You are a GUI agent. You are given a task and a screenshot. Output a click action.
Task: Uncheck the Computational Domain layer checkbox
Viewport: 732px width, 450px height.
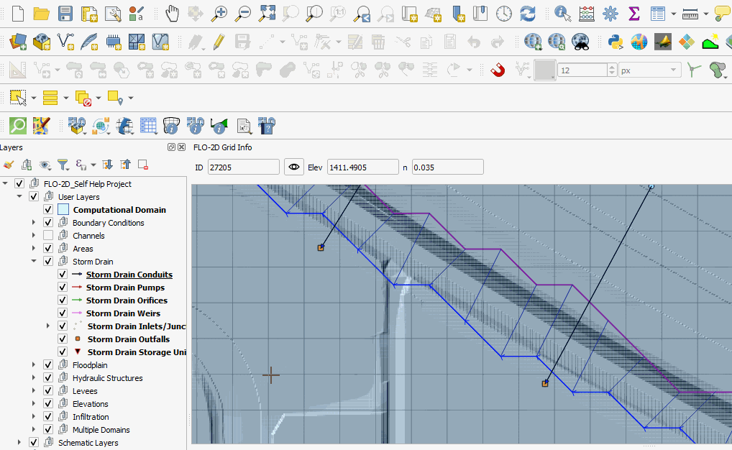(48, 210)
